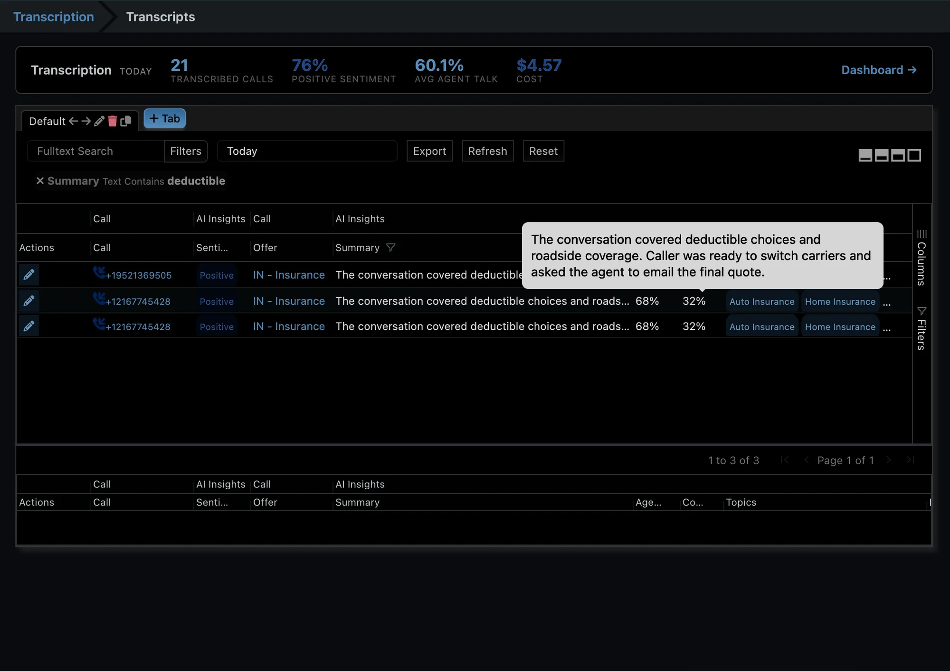This screenshot has width=950, height=671.
Task: Go to next results page
Action: tap(888, 460)
